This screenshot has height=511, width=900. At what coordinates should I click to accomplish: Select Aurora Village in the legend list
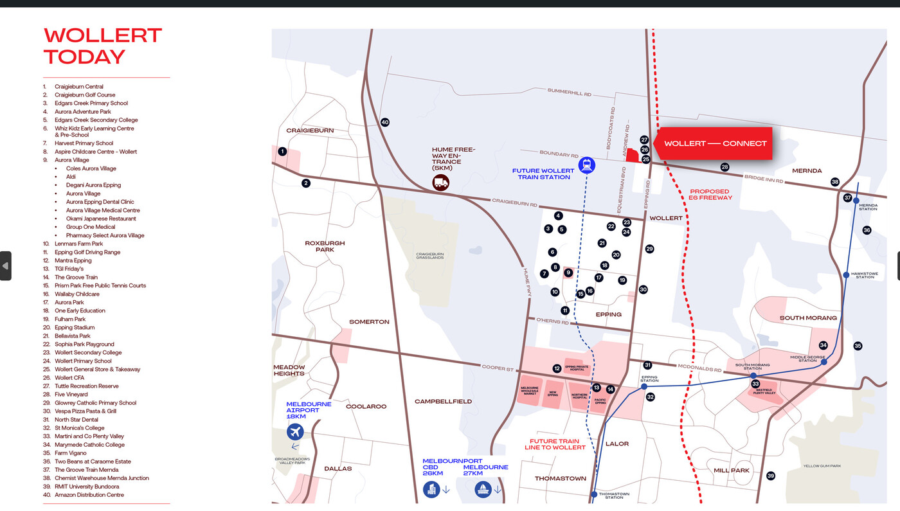point(71,160)
